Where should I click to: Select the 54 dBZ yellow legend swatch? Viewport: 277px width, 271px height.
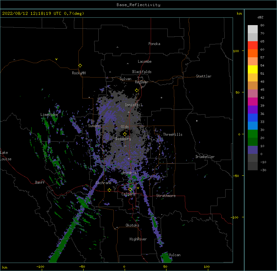[x=253, y=69]
